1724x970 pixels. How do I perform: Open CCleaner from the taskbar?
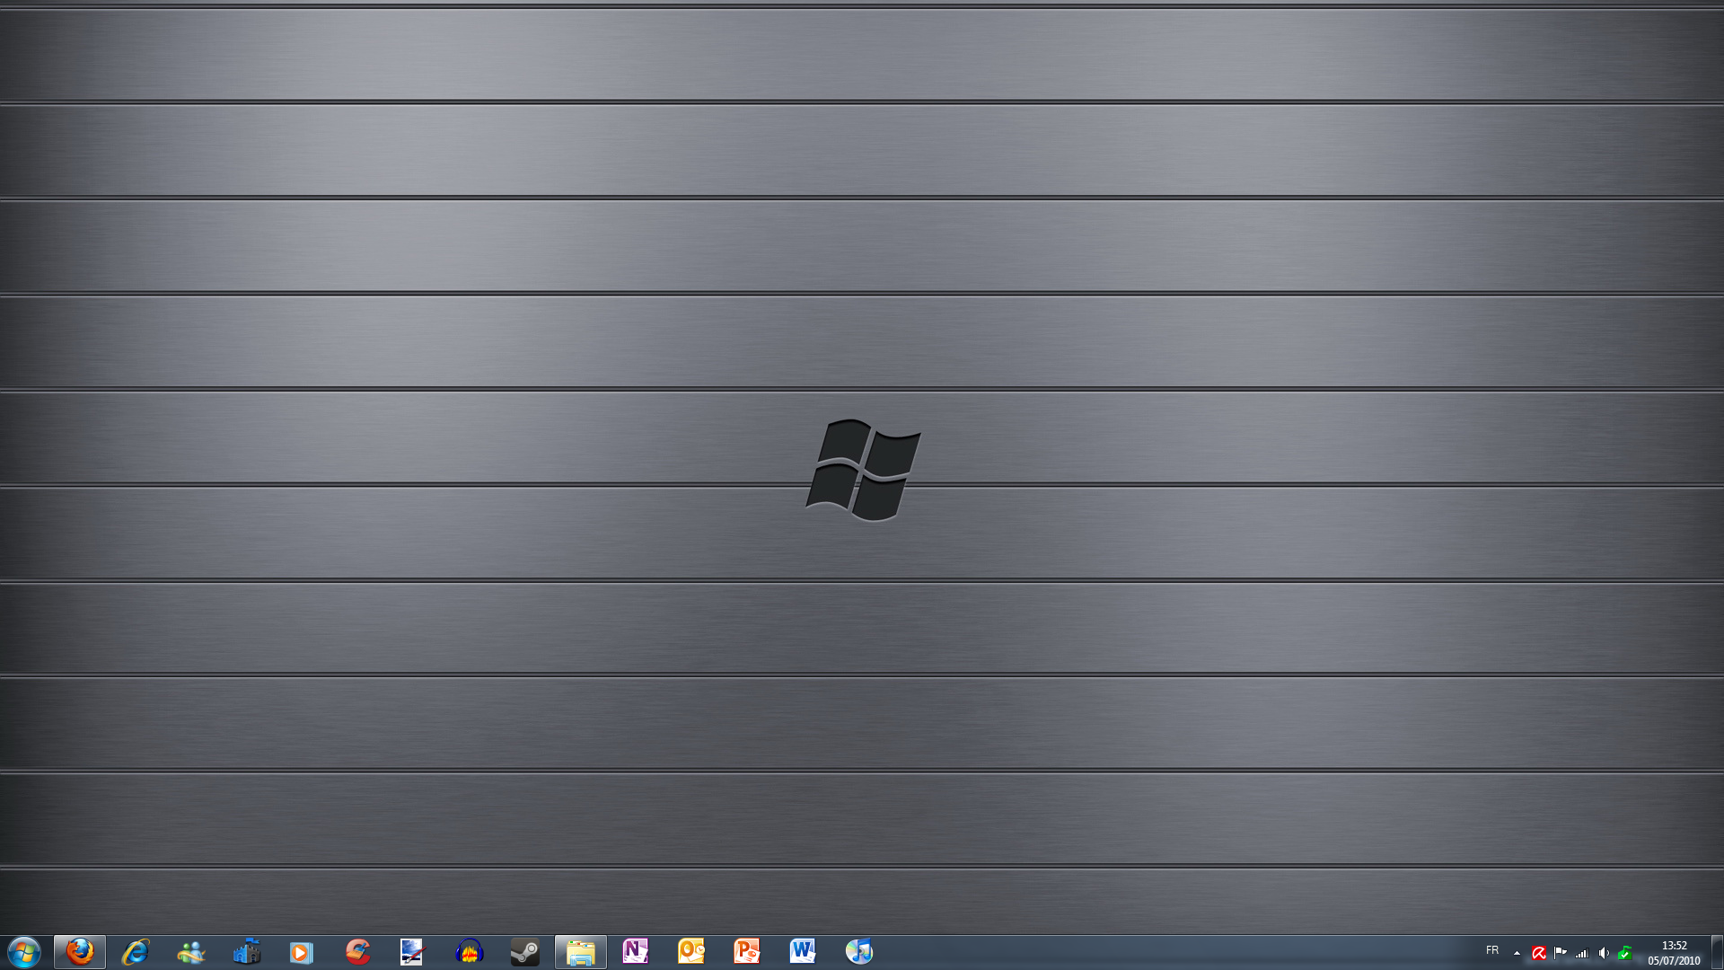click(357, 952)
